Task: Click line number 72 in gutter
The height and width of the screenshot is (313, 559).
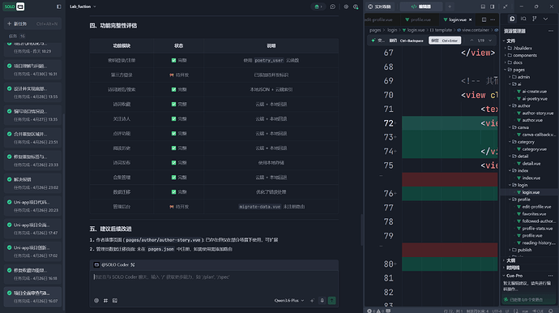Action: (389, 123)
